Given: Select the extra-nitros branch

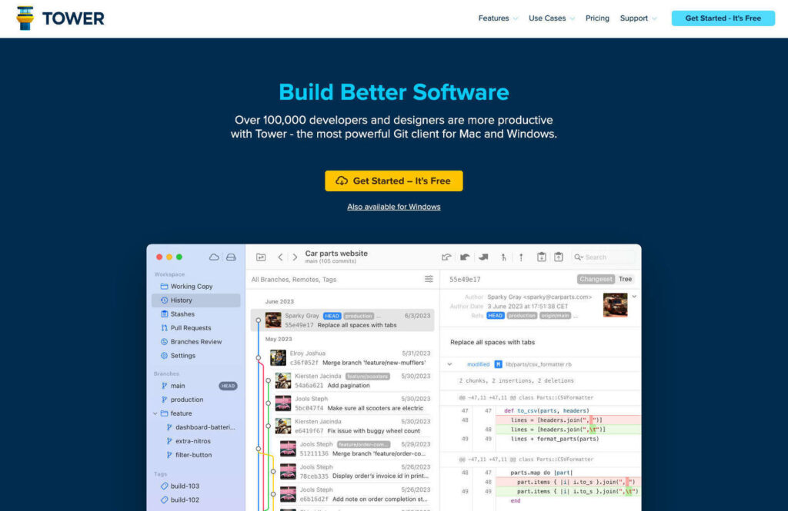Looking at the screenshot, I should tap(196, 441).
